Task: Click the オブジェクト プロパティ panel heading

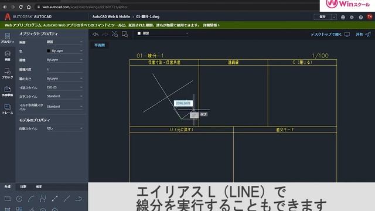Action: 39,34
